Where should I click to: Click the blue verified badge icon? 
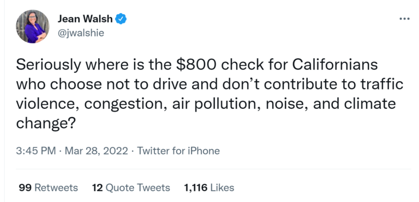click(121, 19)
